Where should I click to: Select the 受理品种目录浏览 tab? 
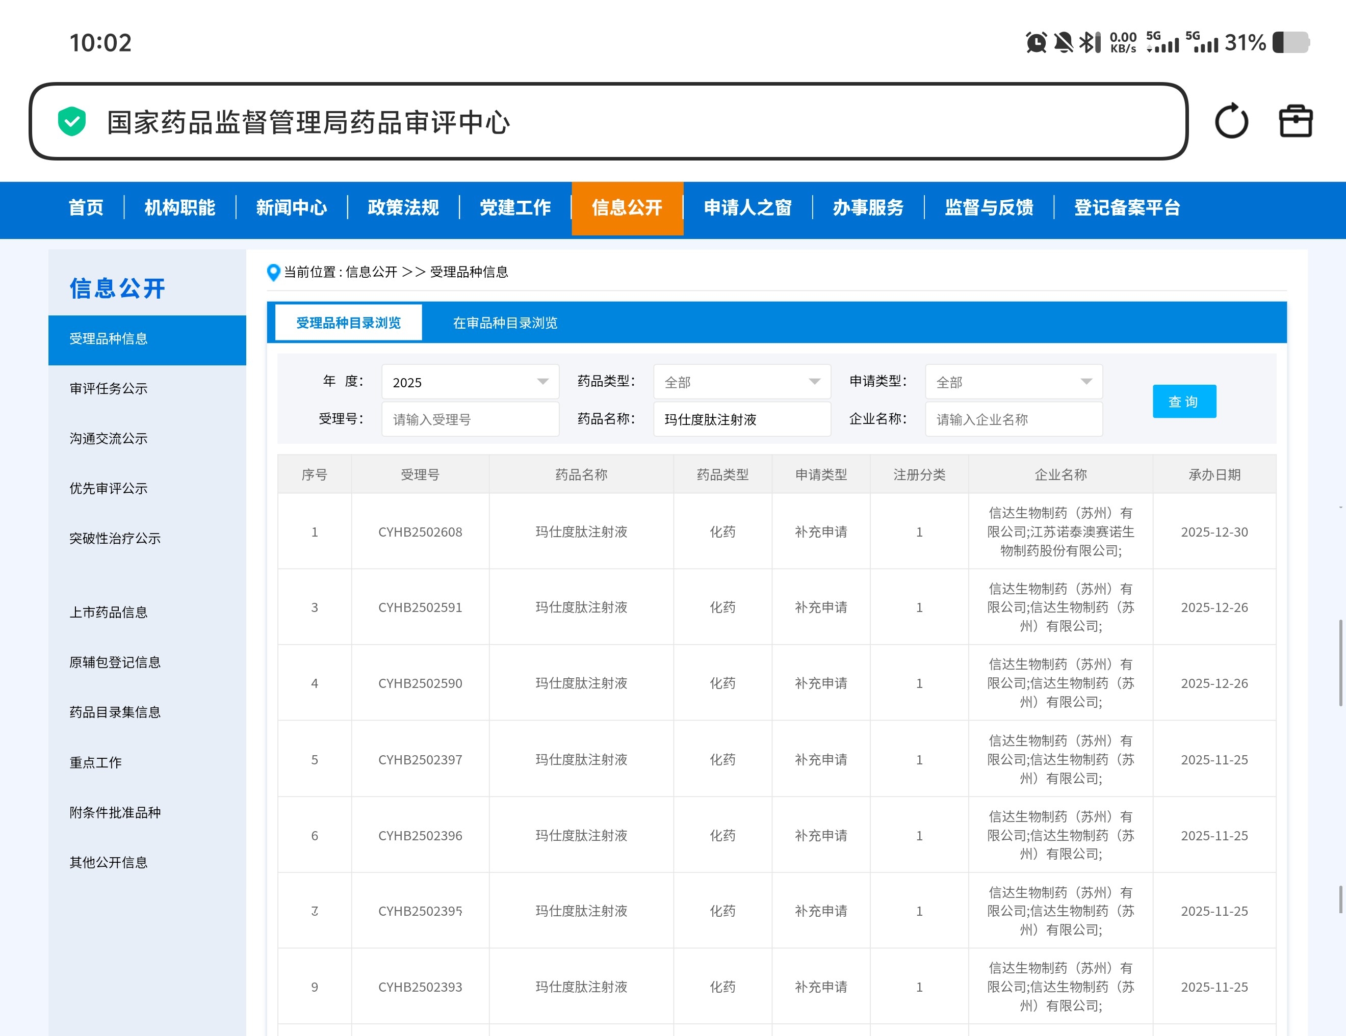click(x=348, y=323)
